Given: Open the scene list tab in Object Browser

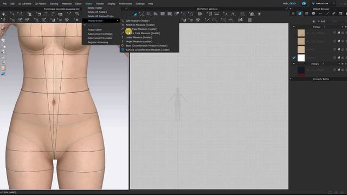Looking at the screenshot, I should (x=293, y=14).
